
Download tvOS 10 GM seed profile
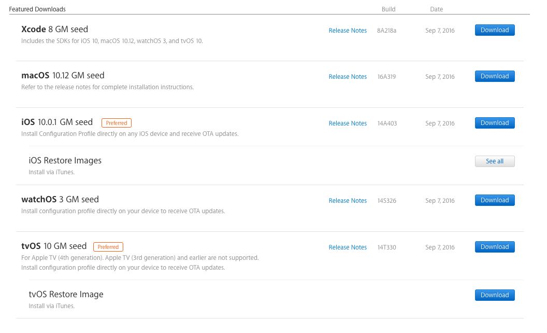click(495, 247)
